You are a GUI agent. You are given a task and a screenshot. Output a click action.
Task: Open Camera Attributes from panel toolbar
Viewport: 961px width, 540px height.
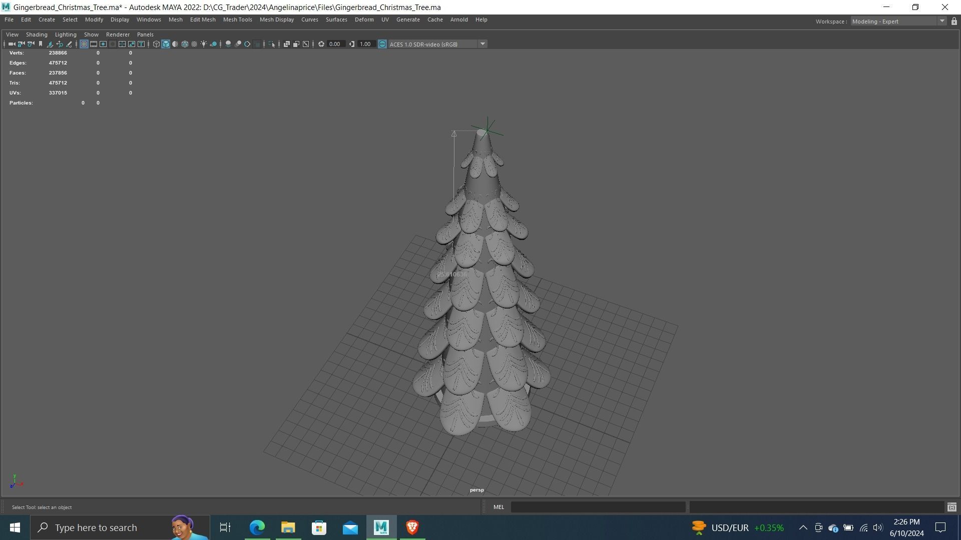click(31, 44)
